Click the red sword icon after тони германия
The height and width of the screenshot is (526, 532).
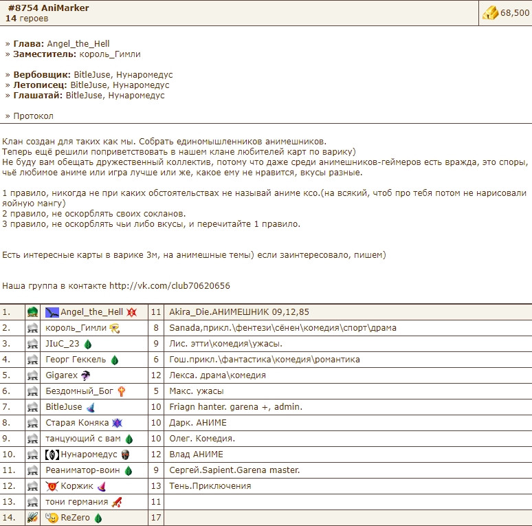(x=116, y=502)
